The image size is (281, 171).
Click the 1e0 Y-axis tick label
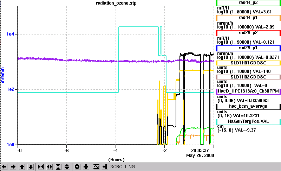(11, 145)
